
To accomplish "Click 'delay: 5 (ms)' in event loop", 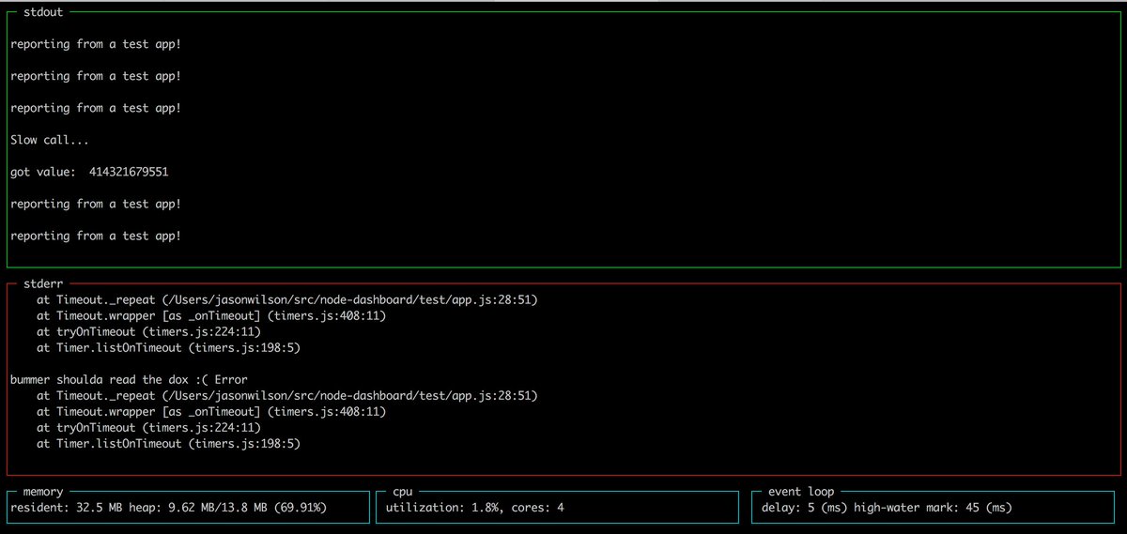I will click(804, 508).
